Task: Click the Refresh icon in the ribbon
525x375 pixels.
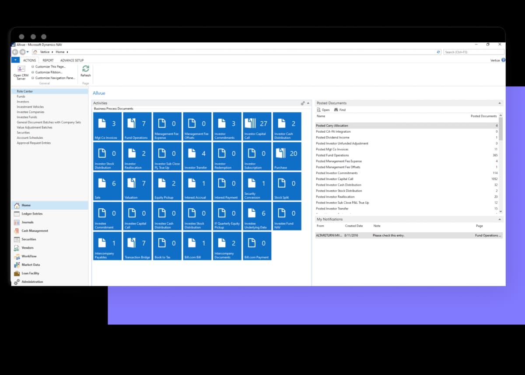Action: pos(85,69)
